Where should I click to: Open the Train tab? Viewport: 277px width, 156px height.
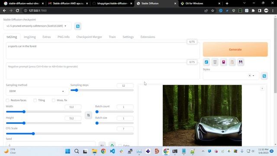pos(112,37)
